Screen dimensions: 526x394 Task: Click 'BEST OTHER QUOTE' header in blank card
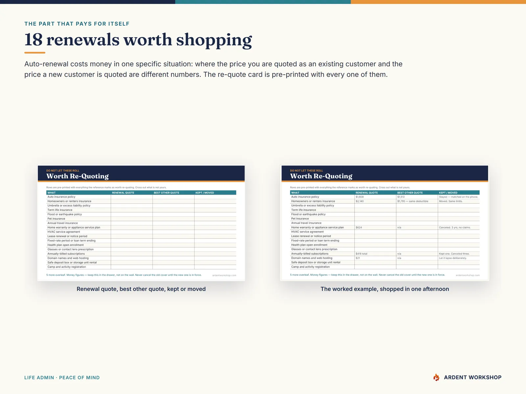(x=166, y=193)
